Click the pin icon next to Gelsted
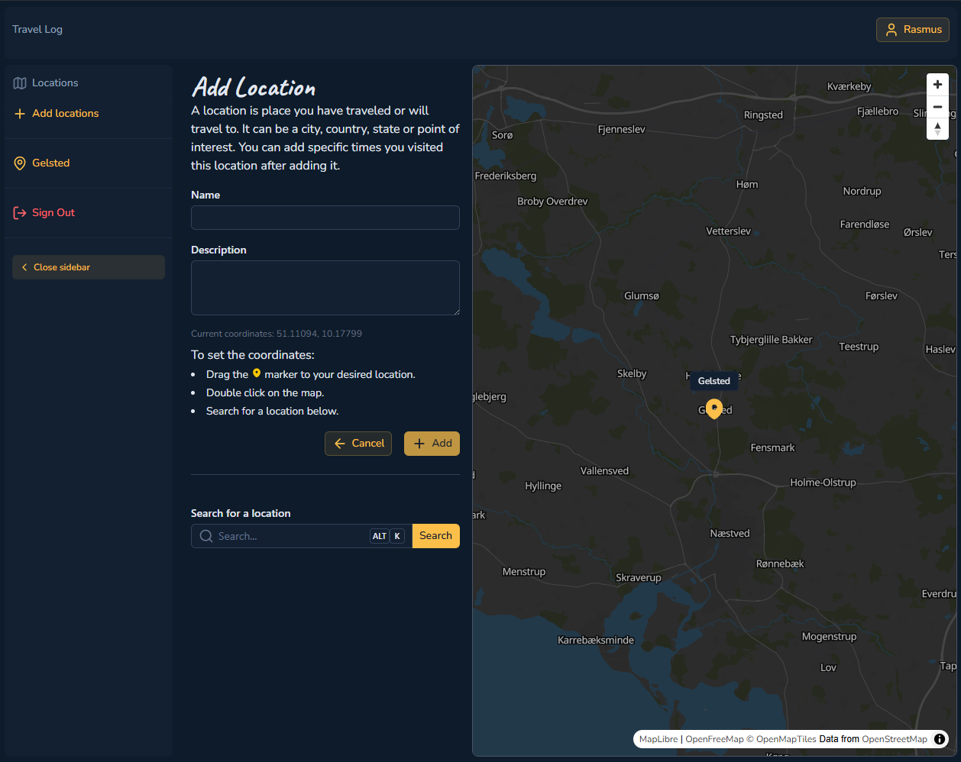The height and width of the screenshot is (762, 961). pyautogui.click(x=20, y=163)
